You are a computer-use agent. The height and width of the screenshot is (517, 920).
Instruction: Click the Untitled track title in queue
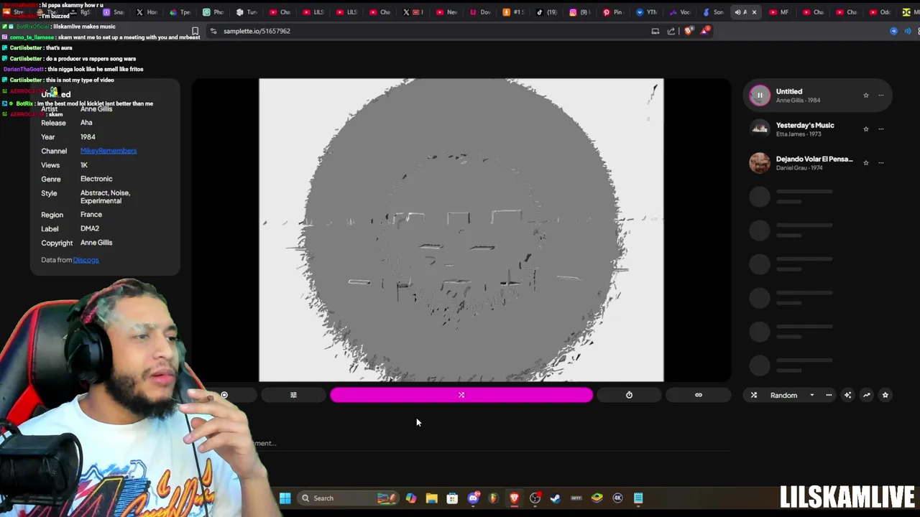(x=789, y=91)
